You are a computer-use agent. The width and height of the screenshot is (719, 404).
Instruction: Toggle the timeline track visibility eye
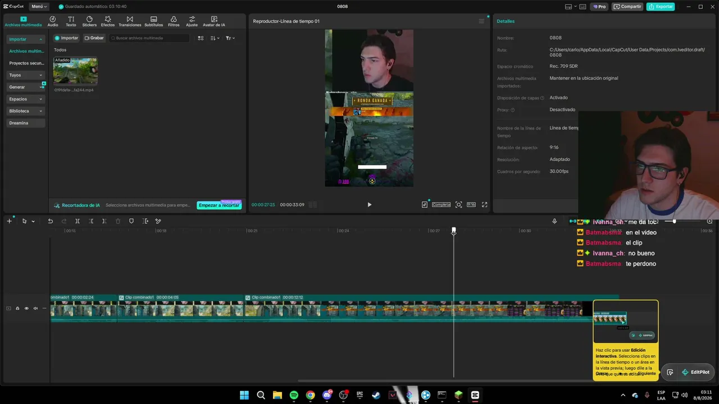pyautogui.click(x=26, y=308)
